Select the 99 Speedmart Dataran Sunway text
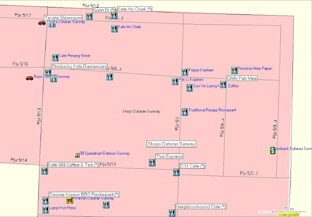Viewport: 312px width, 217px height. click(105, 153)
